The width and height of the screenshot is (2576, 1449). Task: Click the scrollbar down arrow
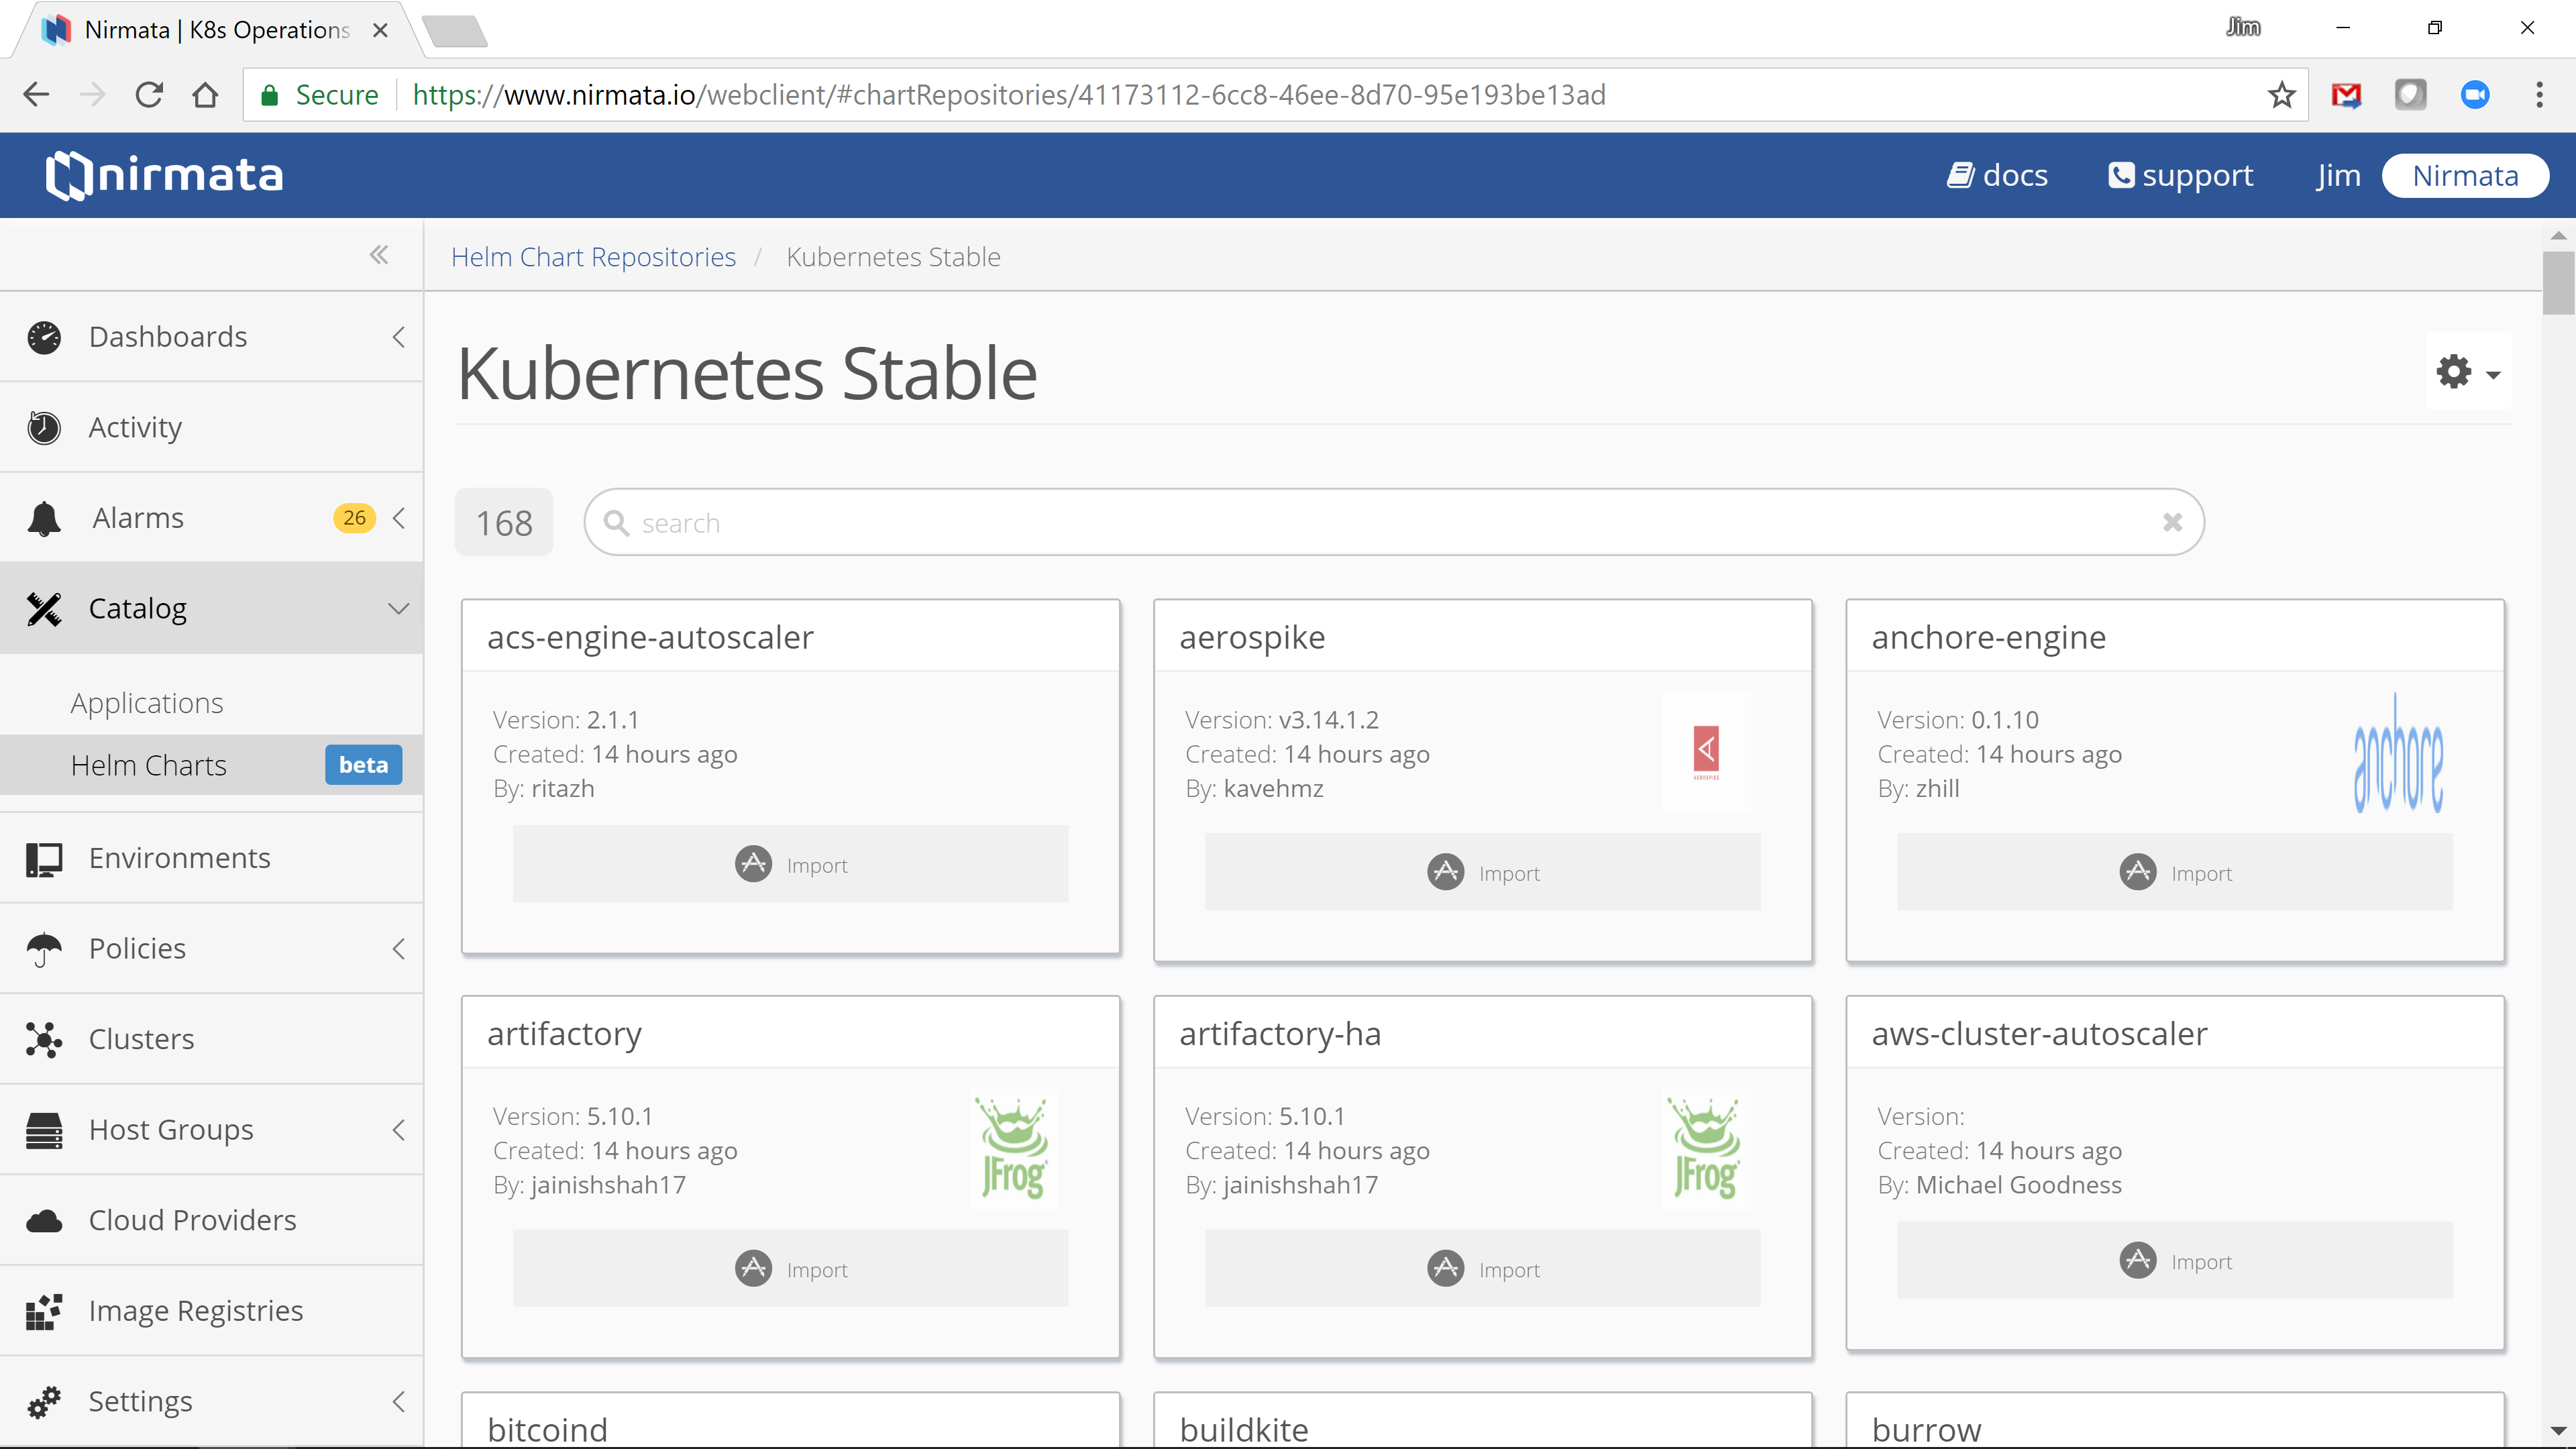[x=2558, y=1431]
